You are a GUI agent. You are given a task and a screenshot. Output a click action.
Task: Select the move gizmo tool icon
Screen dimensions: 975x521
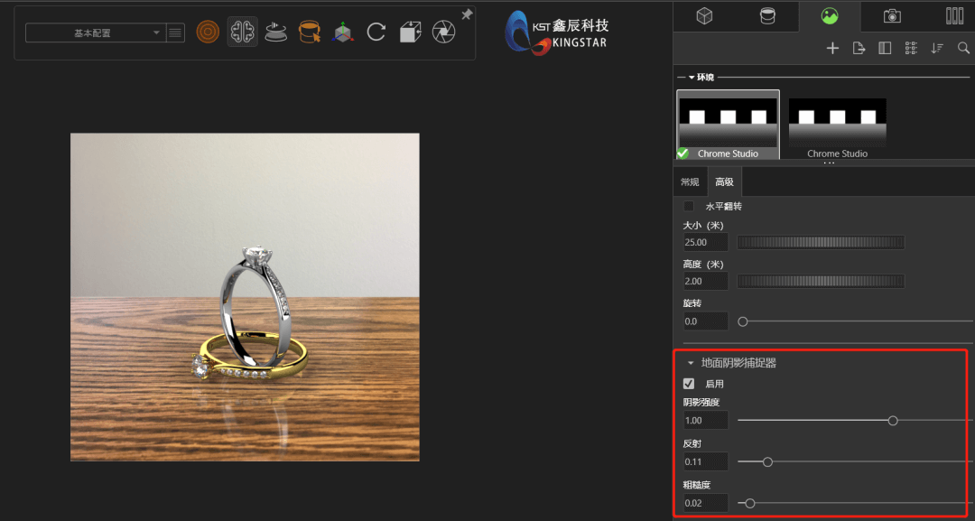[345, 33]
